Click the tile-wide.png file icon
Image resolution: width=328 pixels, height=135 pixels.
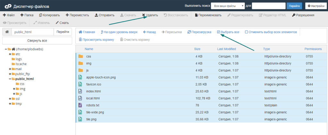coord(80,112)
